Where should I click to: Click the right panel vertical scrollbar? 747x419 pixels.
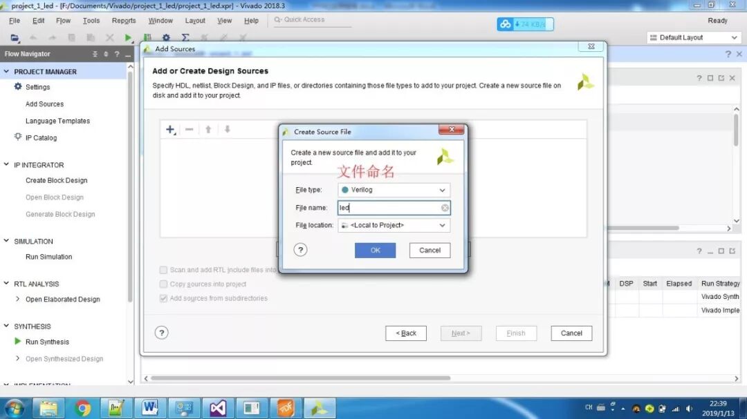736,129
